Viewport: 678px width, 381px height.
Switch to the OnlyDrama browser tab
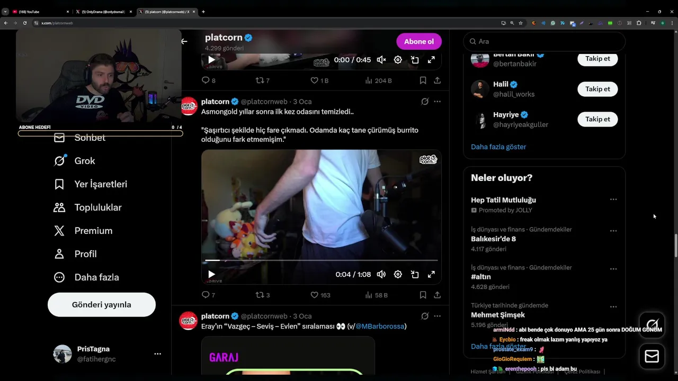pos(103,12)
